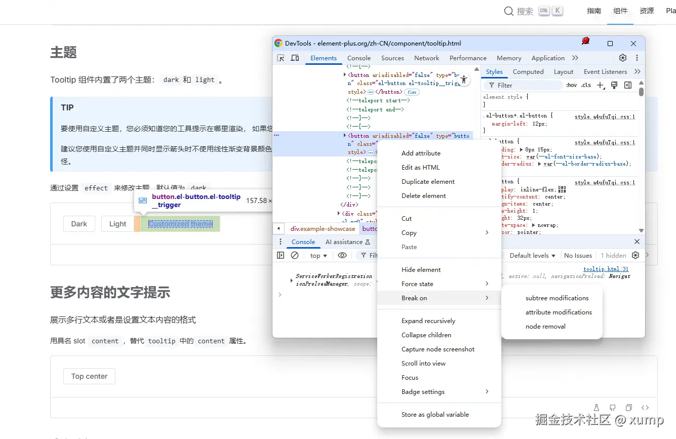Viewport: 676px width, 439px height.
Task: Open style.a4ufuTqi.css:1 link for margin-left rule
Action: point(605,116)
